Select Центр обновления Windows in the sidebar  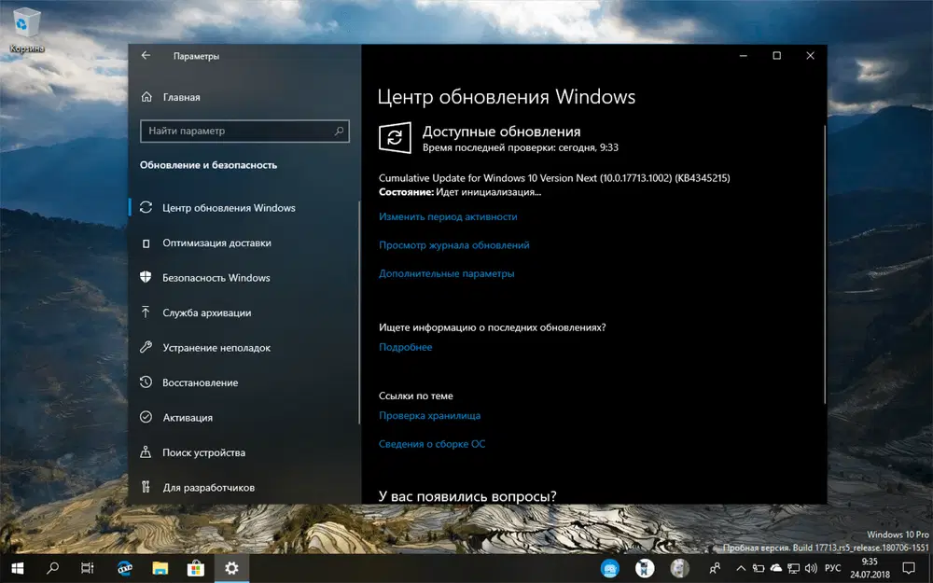232,207
